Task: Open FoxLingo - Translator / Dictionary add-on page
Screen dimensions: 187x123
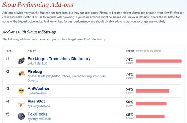Action: pyautogui.click(x=59, y=59)
